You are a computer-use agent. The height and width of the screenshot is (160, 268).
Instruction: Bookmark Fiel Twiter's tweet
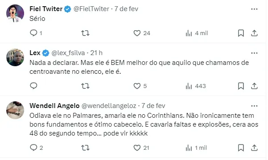pyautogui.click(x=241, y=33)
